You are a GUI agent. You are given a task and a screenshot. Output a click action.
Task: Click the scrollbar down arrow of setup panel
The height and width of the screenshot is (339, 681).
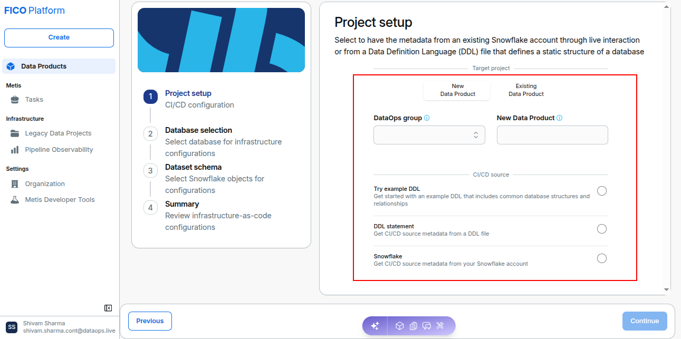[x=667, y=289]
